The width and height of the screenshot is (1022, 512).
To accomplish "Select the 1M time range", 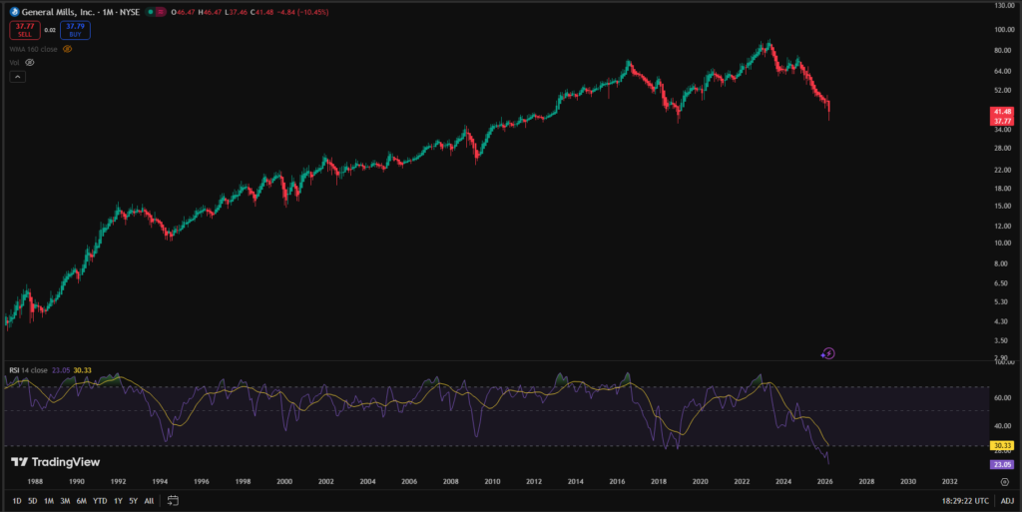I will tap(49, 501).
